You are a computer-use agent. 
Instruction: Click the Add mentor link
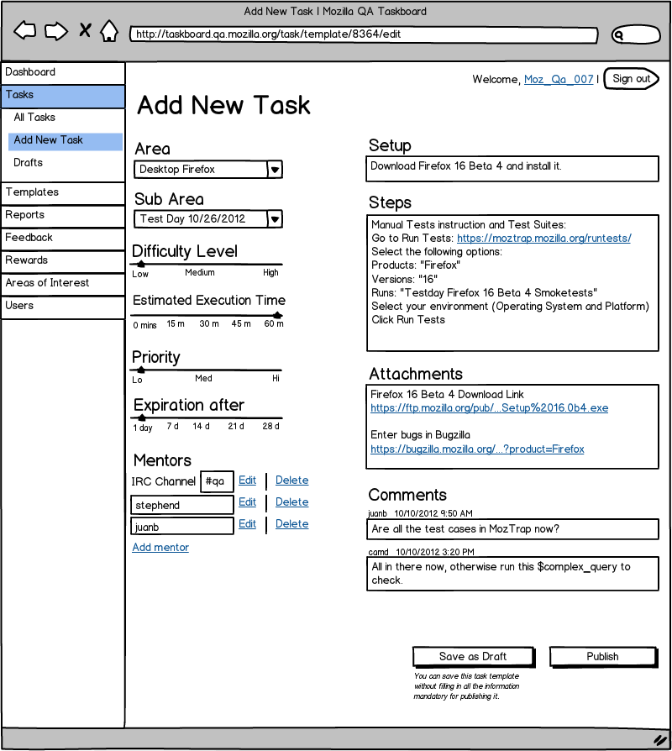(x=160, y=548)
